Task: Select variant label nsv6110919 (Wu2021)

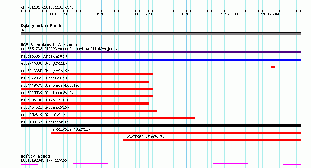Action: (x=70, y=129)
